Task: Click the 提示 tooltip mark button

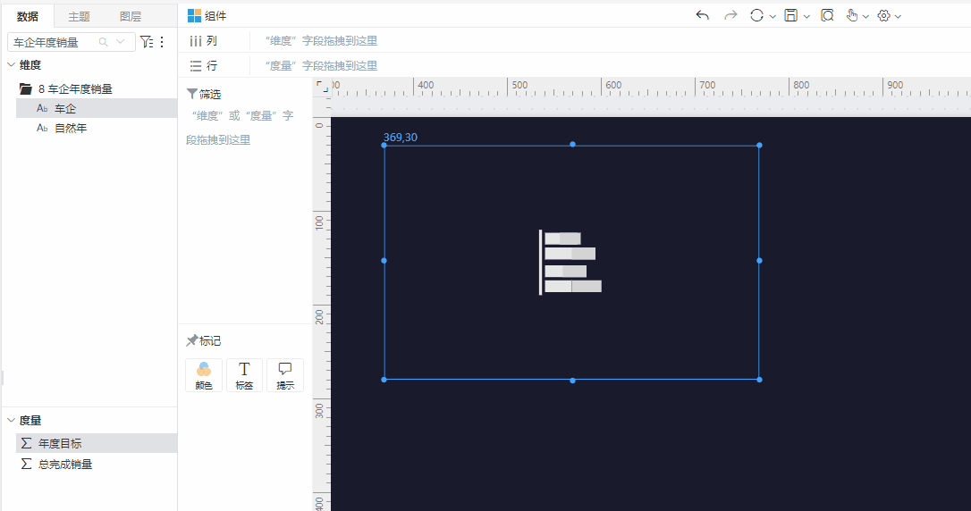Action: coord(285,375)
